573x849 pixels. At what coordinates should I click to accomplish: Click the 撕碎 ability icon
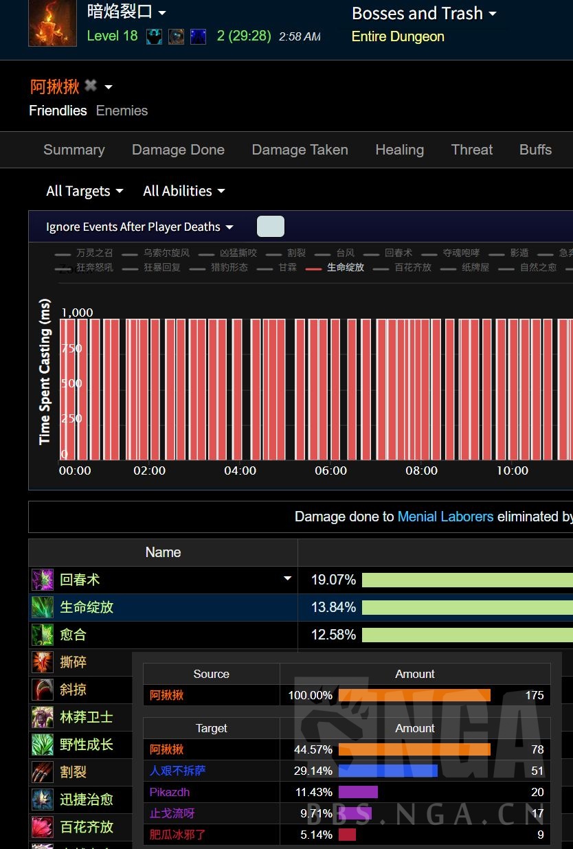coord(43,662)
